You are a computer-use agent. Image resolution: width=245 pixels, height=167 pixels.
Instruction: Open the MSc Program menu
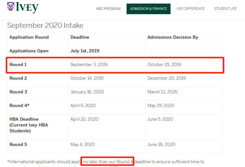[108, 9]
